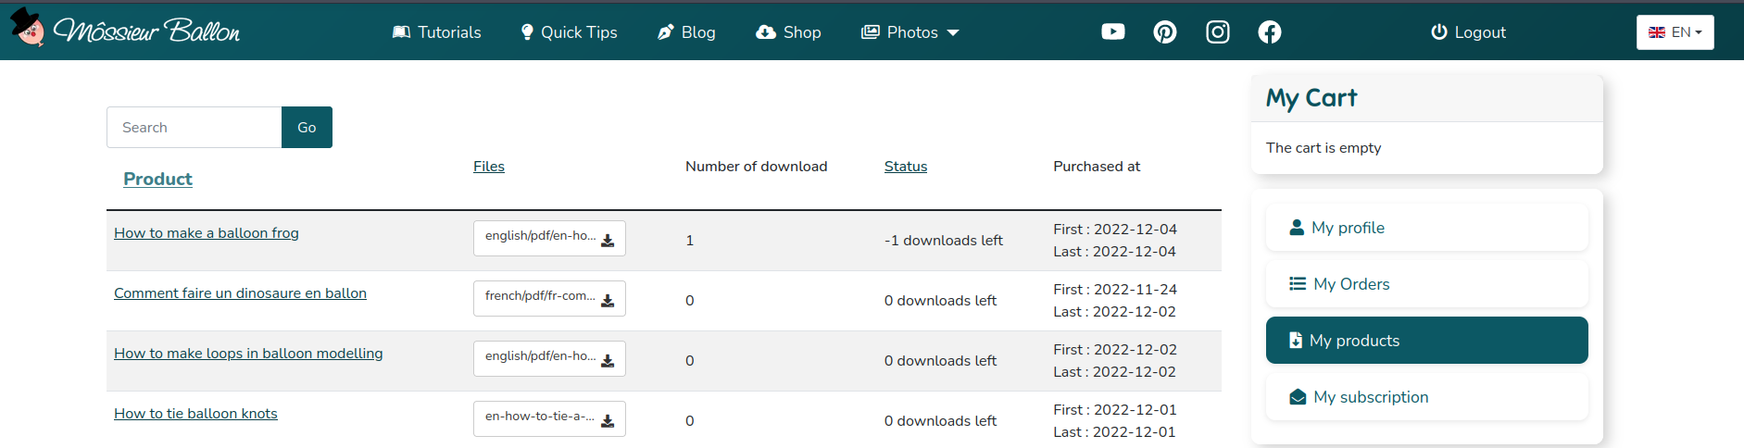The height and width of the screenshot is (448, 1744).
Task: Download the balloon knots file
Action: 549,418
